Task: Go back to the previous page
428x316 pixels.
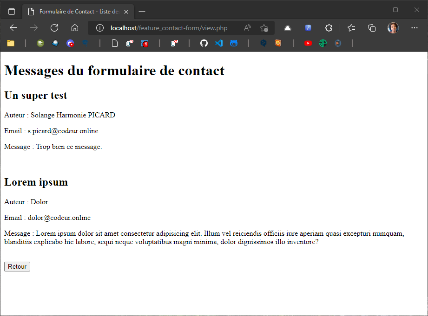Action: coord(13,28)
